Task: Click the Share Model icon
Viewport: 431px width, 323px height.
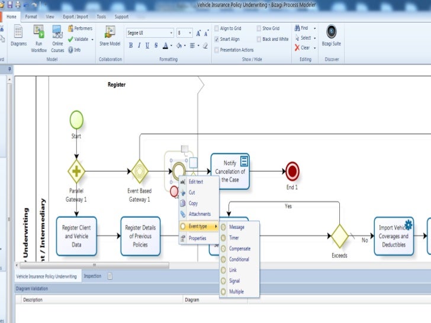Action: click(110, 31)
